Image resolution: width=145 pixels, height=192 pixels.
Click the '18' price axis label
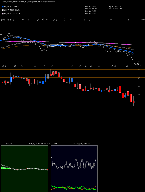[x=139, y=78]
